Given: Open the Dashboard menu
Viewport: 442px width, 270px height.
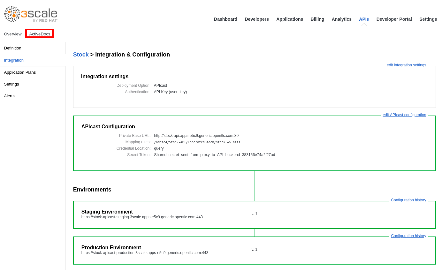Looking at the screenshot, I should pyautogui.click(x=225, y=19).
